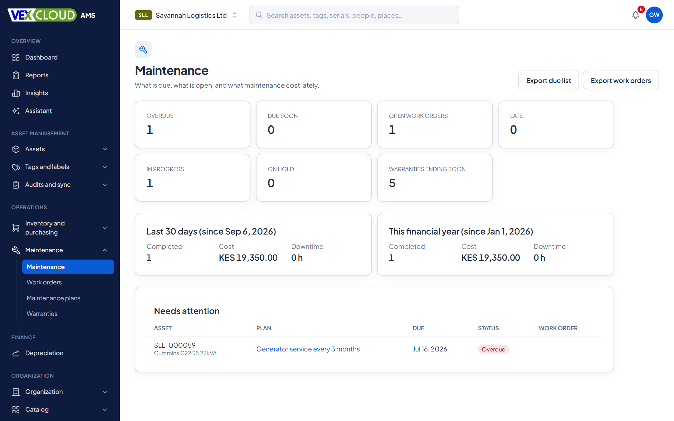This screenshot has width=674, height=421.
Task: Click the In progress card
Action: coord(193,178)
